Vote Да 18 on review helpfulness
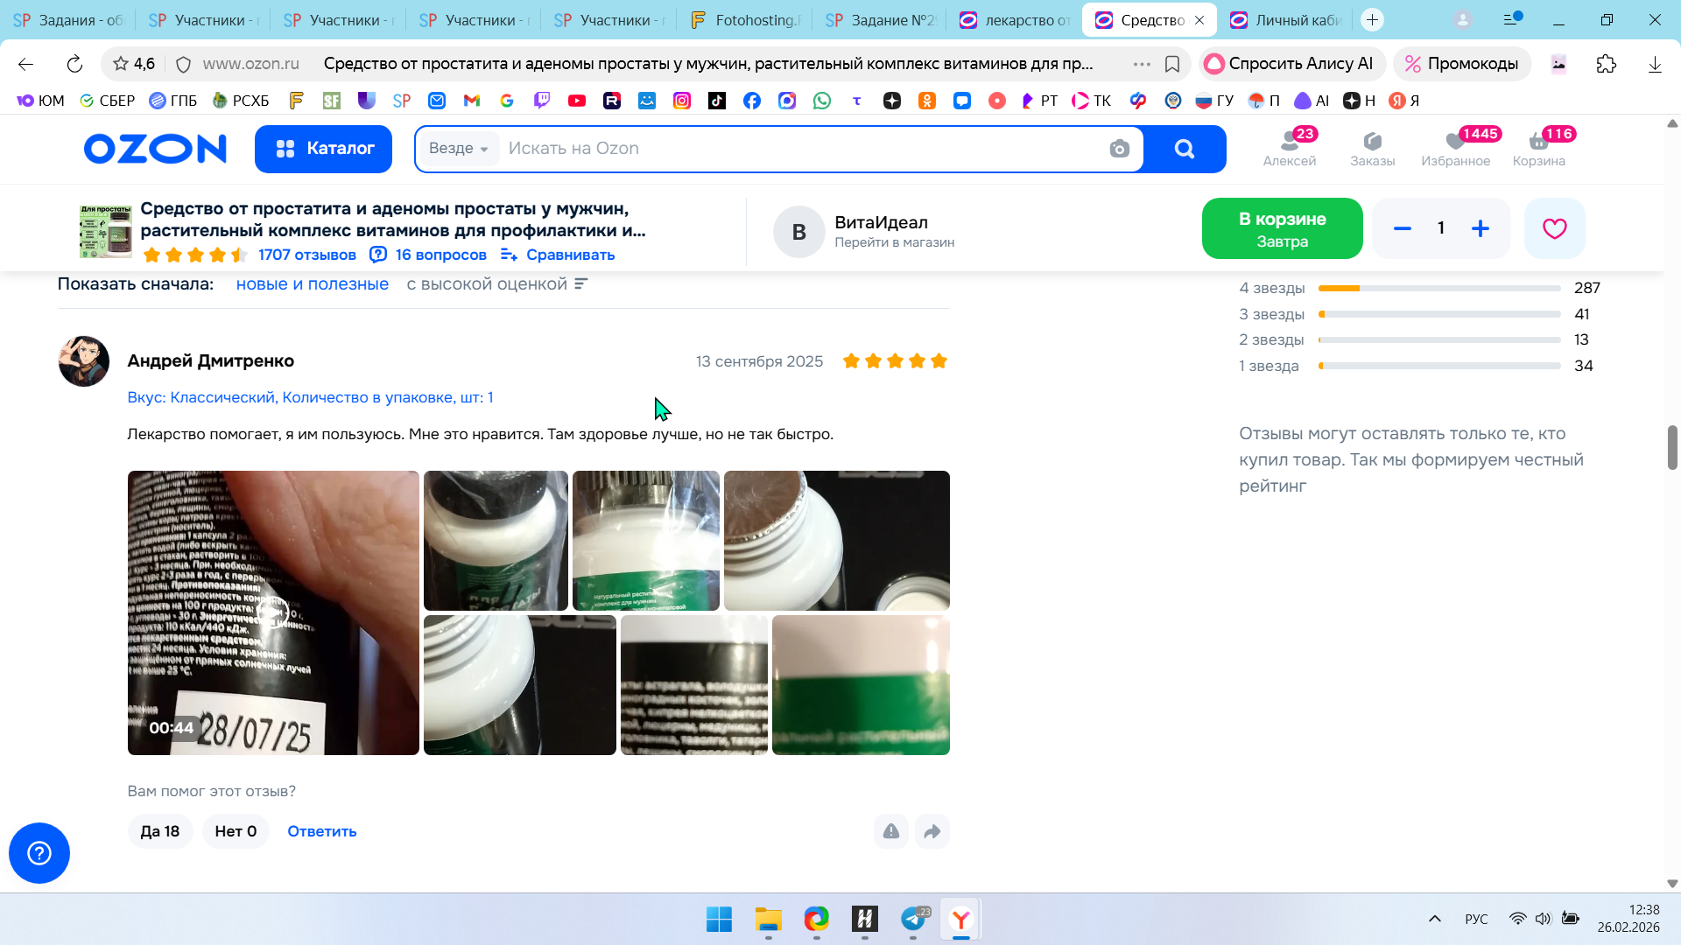This screenshot has height=945, width=1681. pos(160,831)
